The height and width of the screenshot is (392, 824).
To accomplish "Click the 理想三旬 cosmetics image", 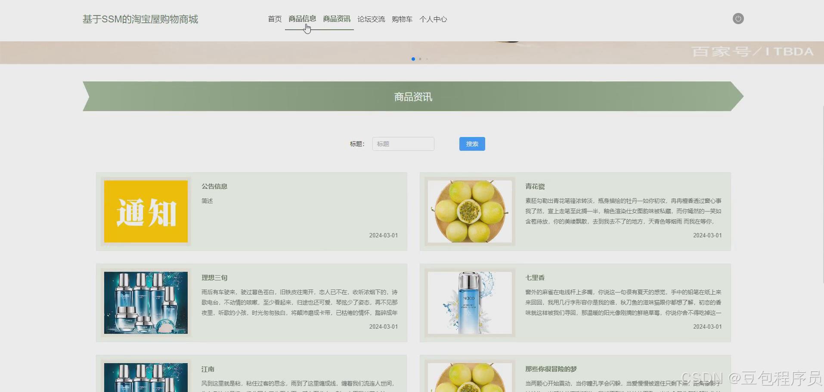I will pos(146,302).
